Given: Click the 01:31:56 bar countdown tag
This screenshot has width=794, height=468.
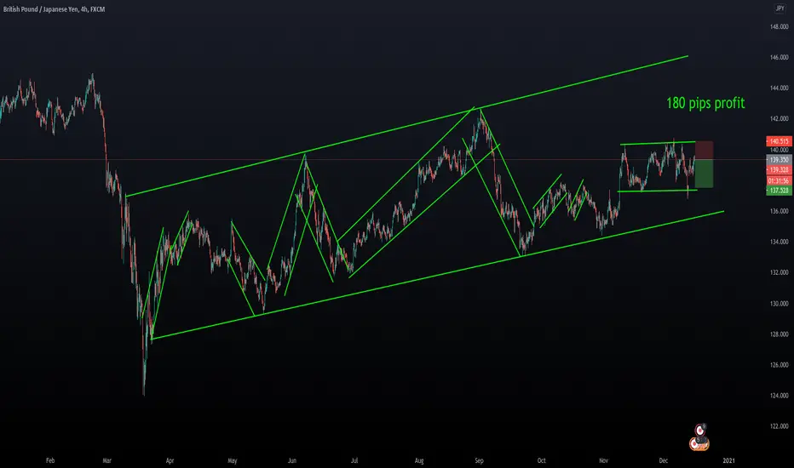Looking at the screenshot, I should [779, 180].
